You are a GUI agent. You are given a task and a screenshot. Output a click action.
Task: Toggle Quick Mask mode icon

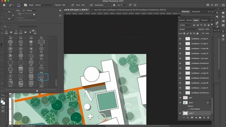tap(3, 107)
